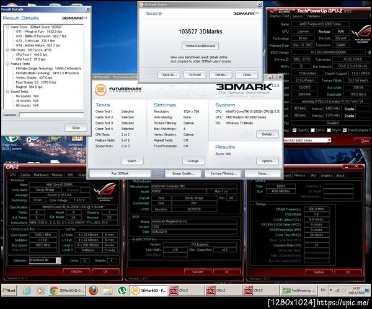Viewport: 372px width, 309px height.
Task: Toggle the CUDA checkbox in GPU-Z
Action: click(x=312, y=130)
